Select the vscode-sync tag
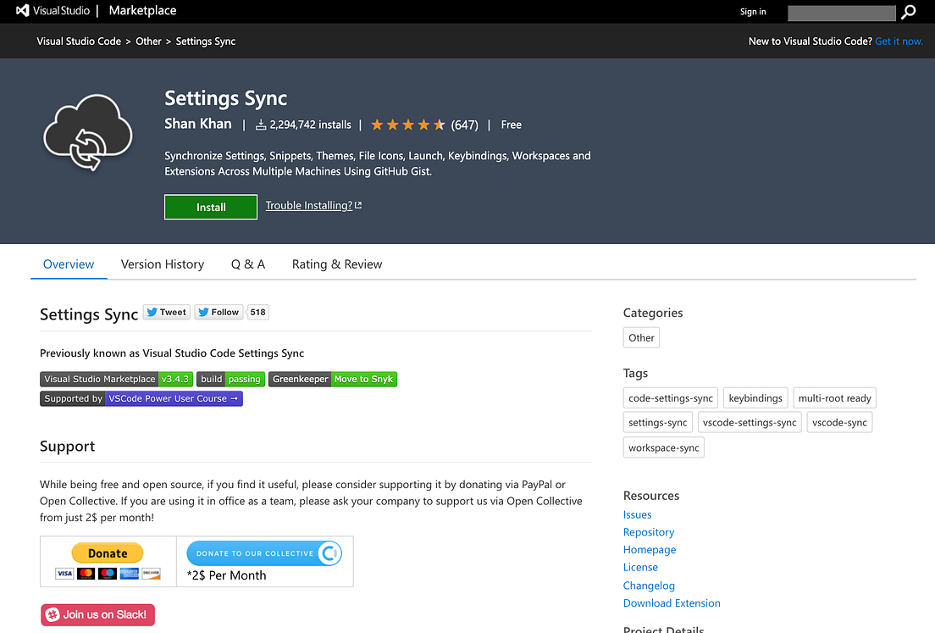Screen dimensions: 935x633 (x=839, y=422)
